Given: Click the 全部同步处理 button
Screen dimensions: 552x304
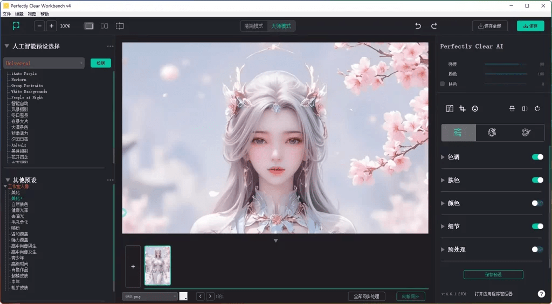Looking at the screenshot, I should (x=367, y=296).
